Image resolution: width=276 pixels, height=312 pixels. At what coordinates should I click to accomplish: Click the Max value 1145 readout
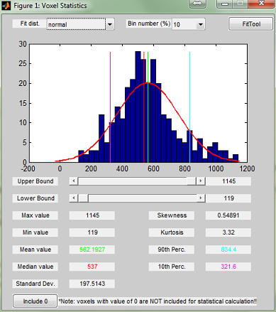92,215
